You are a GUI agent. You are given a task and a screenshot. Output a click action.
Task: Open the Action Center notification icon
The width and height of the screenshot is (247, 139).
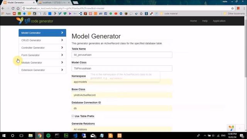[242, 136]
